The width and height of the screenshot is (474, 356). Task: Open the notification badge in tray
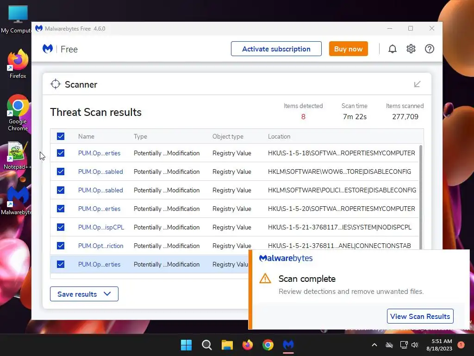[x=461, y=345]
